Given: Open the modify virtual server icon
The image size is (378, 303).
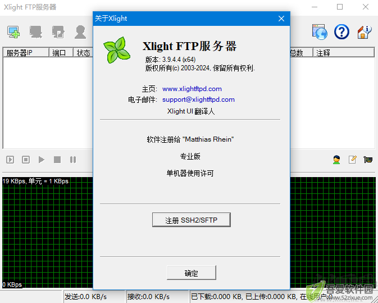Looking at the screenshot, I should tap(58, 32).
